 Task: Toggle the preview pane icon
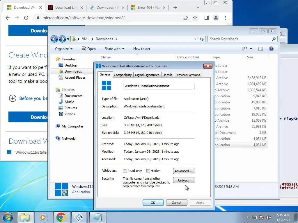(x=261, y=49)
